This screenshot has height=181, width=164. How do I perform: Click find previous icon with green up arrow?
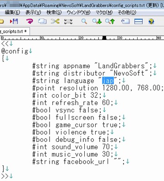tap(110, 21)
